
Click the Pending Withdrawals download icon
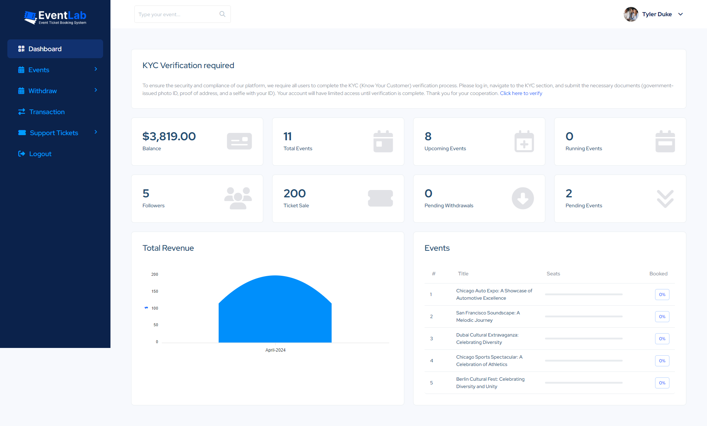tap(523, 198)
